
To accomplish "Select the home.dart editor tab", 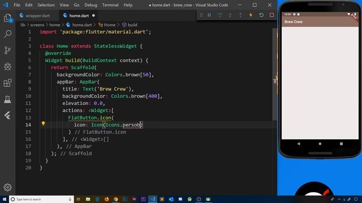I will (79, 16).
